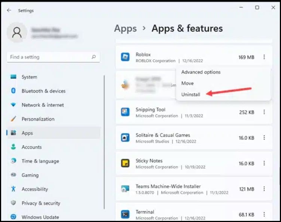Click the Sticky Notes app name
The width and height of the screenshot is (281, 222).
tap(149, 160)
